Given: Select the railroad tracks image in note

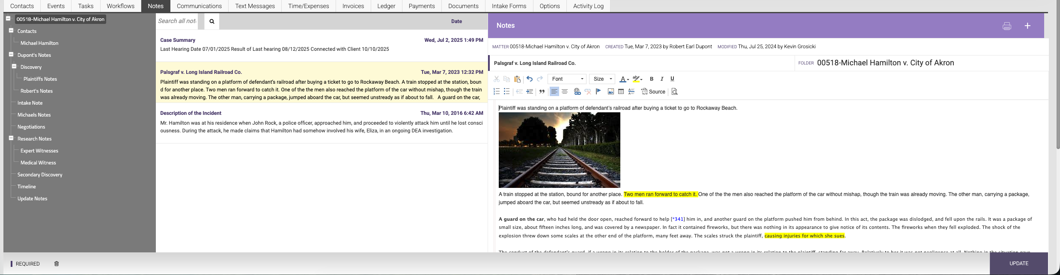Looking at the screenshot, I should point(560,150).
